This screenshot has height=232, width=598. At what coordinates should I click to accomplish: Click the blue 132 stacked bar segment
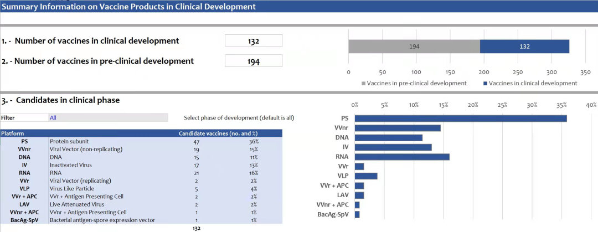[x=524, y=47]
